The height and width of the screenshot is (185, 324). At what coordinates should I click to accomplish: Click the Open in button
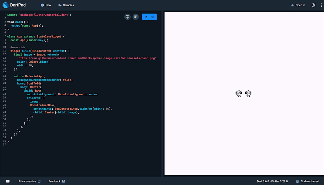[x=298, y=5]
